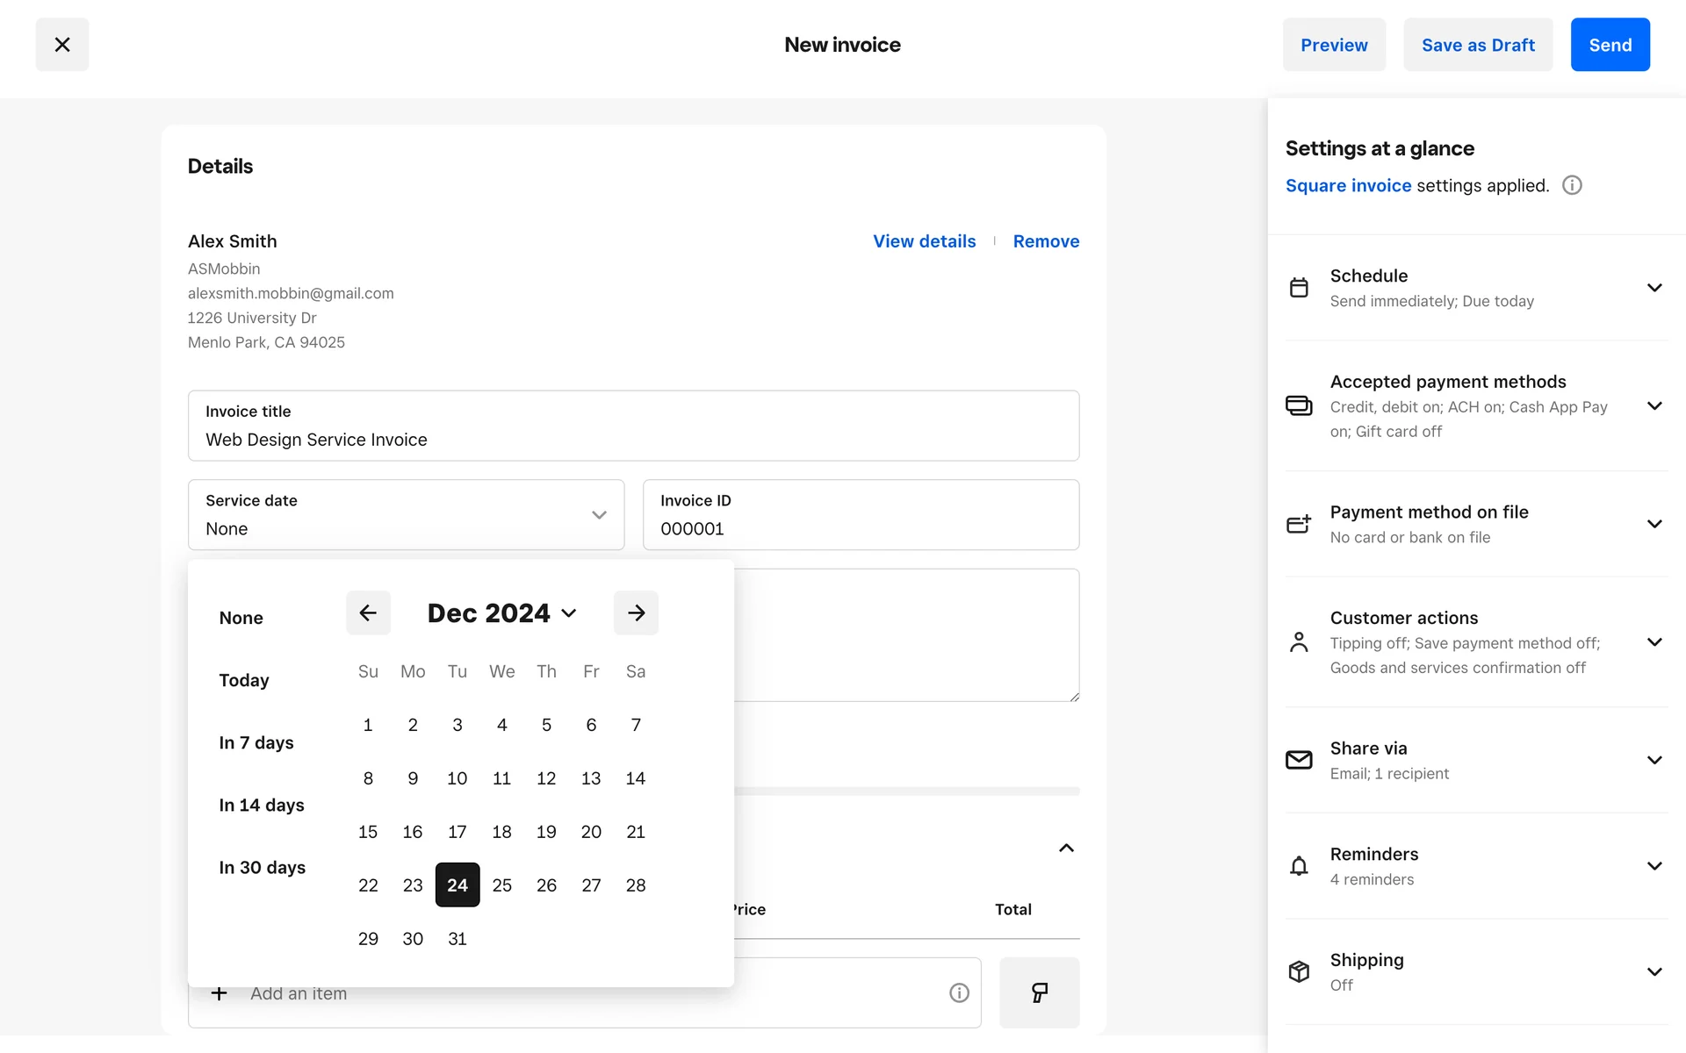Go to previous month in calendar
The height and width of the screenshot is (1053, 1686).
pyautogui.click(x=368, y=612)
